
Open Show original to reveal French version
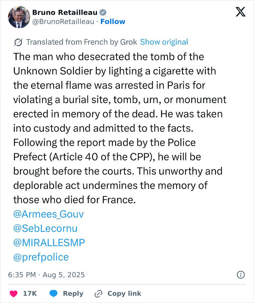[164, 42]
